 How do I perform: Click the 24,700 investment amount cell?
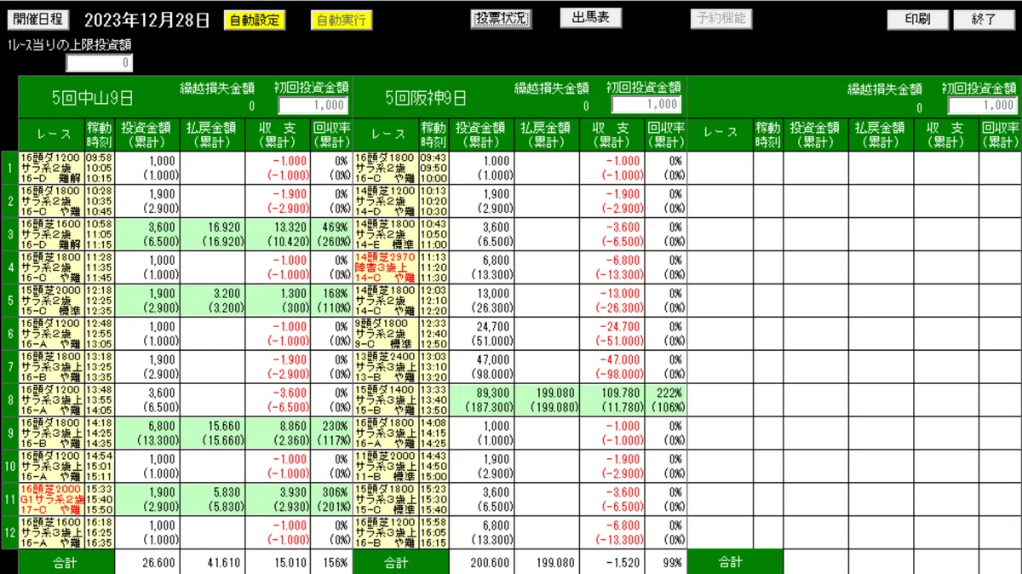pos(482,333)
